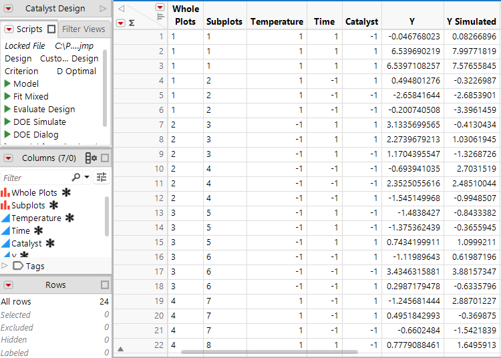Switch to the Filter Views tab
This screenshot has height=358, width=501.
[83, 29]
